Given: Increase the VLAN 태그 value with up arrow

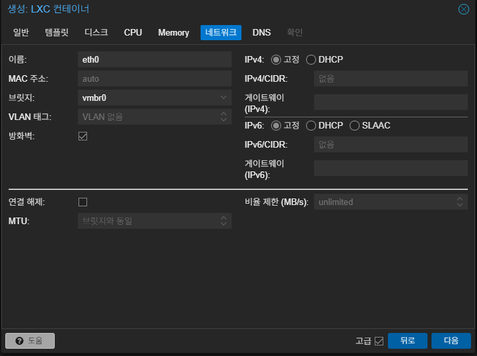Looking at the screenshot, I should (x=224, y=113).
